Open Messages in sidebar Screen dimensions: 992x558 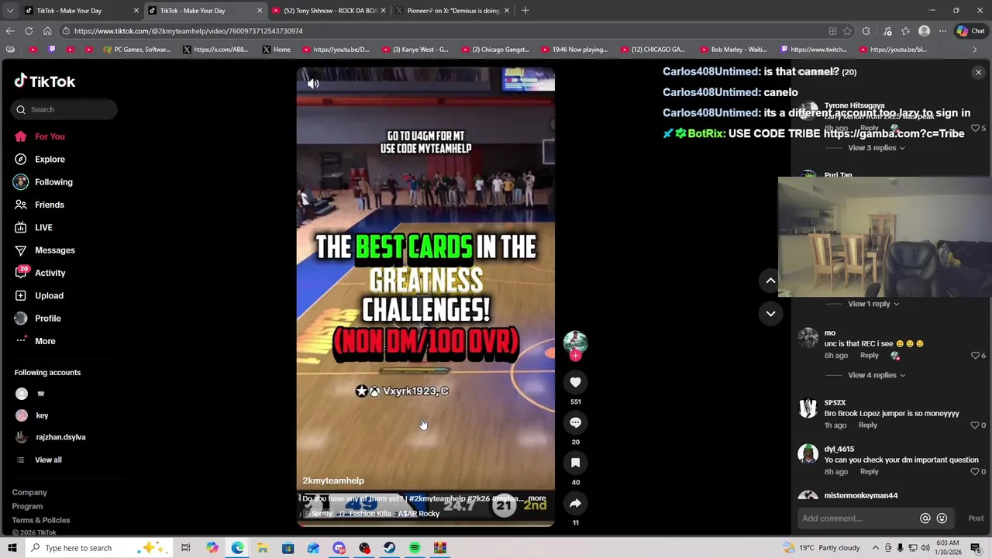[55, 250]
